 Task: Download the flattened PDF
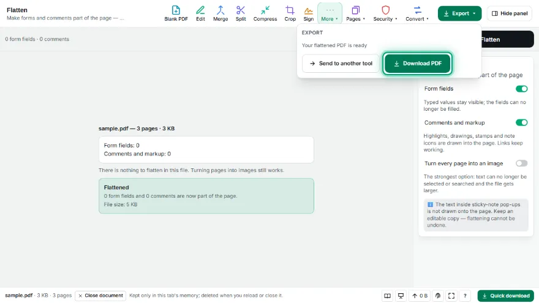point(417,63)
